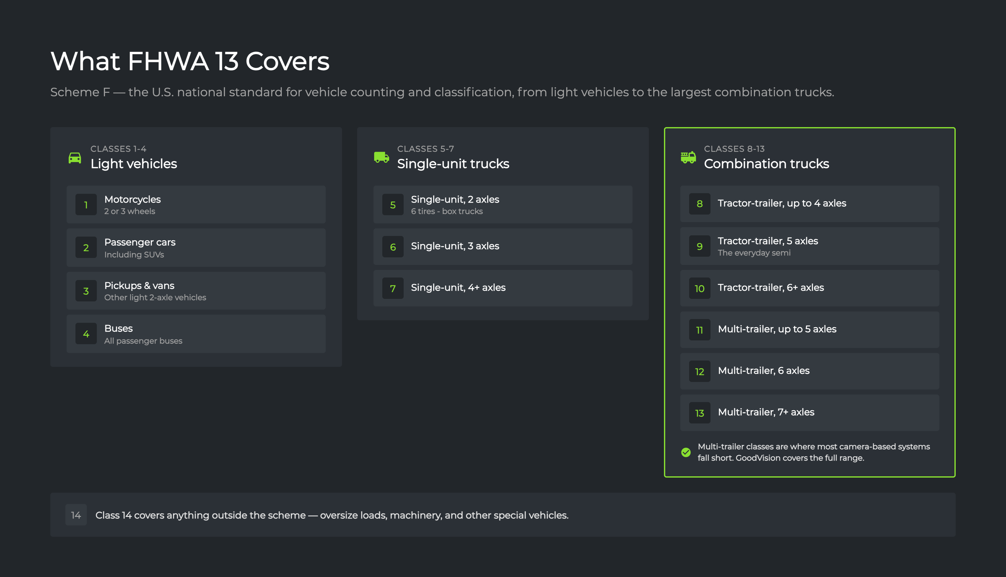Select the number 9 class badge
Image resolution: width=1006 pixels, height=577 pixels.
pos(699,246)
